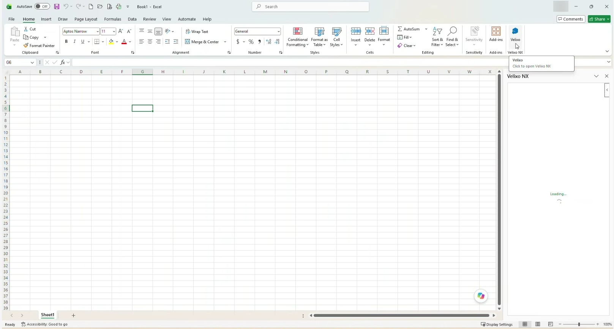This screenshot has width=614, height=329.
Task: Switch to Page Break Preview view
Action: [x=551, y=324]
